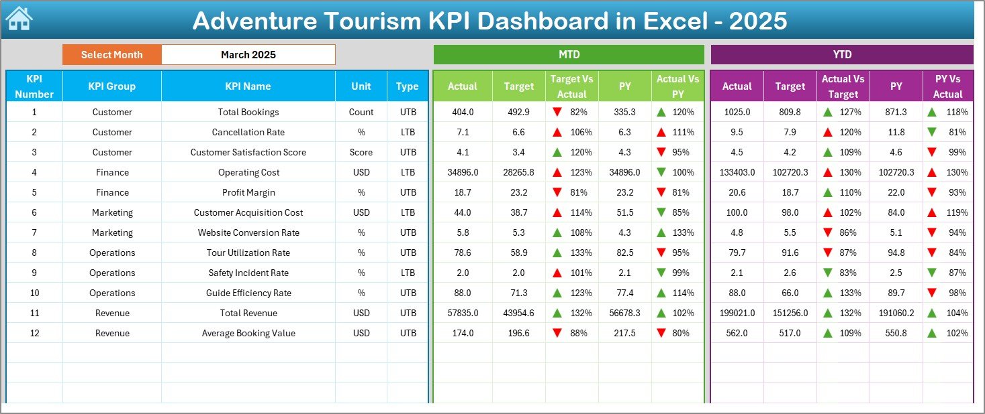
Task: Click red down arrow for Total Bookings MTD
Action: pyautogui.click(x=557, y=113)
